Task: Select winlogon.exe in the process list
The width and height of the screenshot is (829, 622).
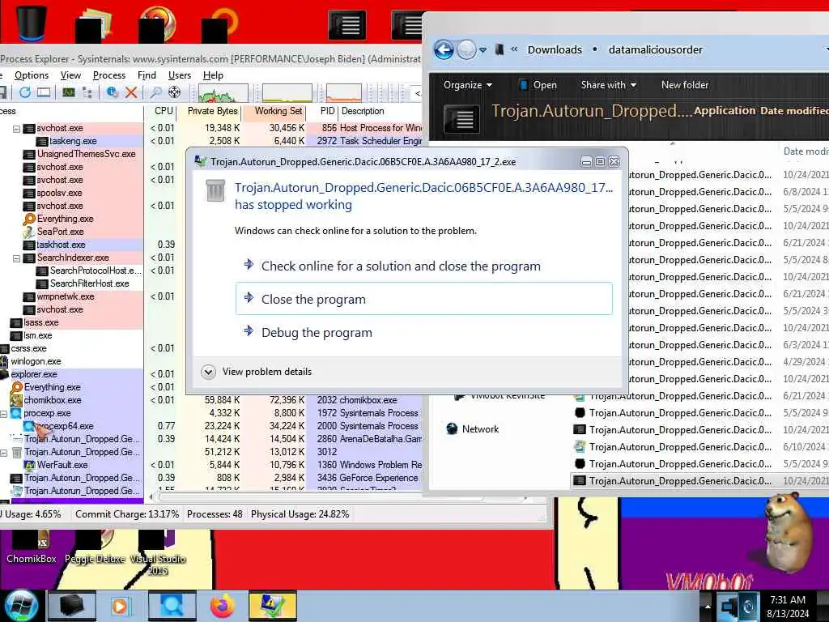Action: pyautogui.click(x=36, y=362)
